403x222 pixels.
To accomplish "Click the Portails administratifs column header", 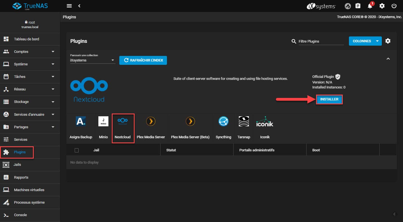I will pos(257,150).
